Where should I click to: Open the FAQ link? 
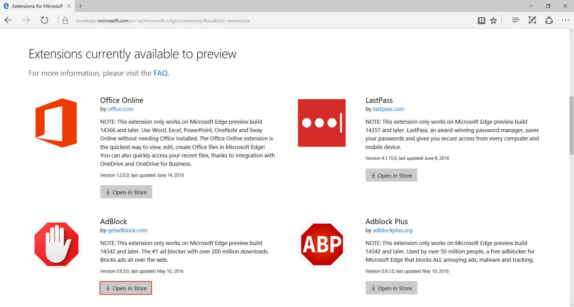pos(160,73)
